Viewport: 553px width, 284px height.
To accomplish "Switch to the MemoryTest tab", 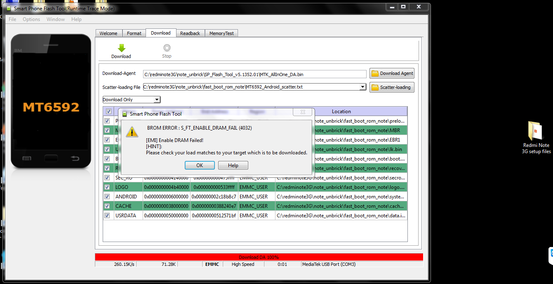I will (221, 33).
